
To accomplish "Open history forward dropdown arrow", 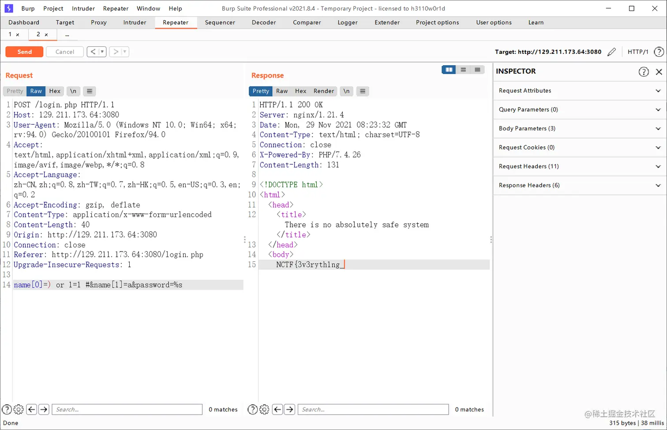I will pos(125,52).
